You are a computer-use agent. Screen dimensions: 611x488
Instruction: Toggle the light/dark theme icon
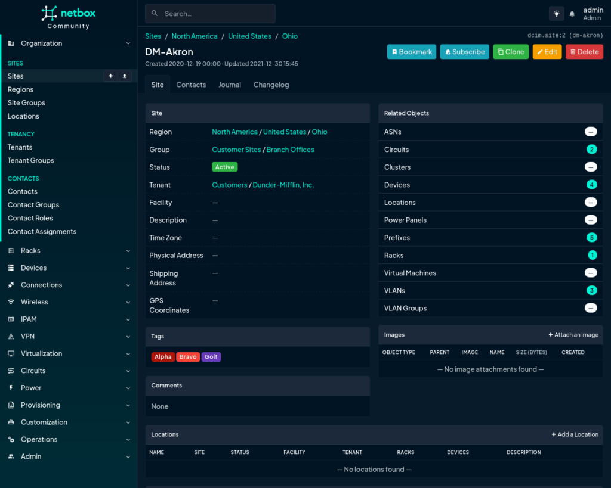point(557,14)
